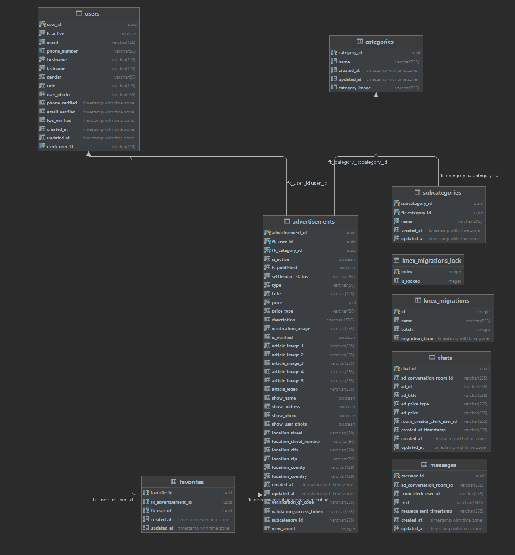Select the is_active row in users
515x555 pixels.
coord(88,33)
